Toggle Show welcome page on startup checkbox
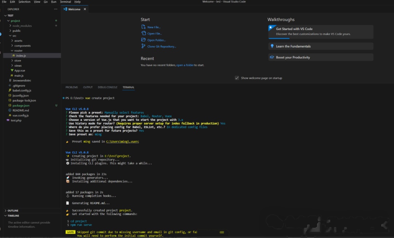 click(237, 78)
